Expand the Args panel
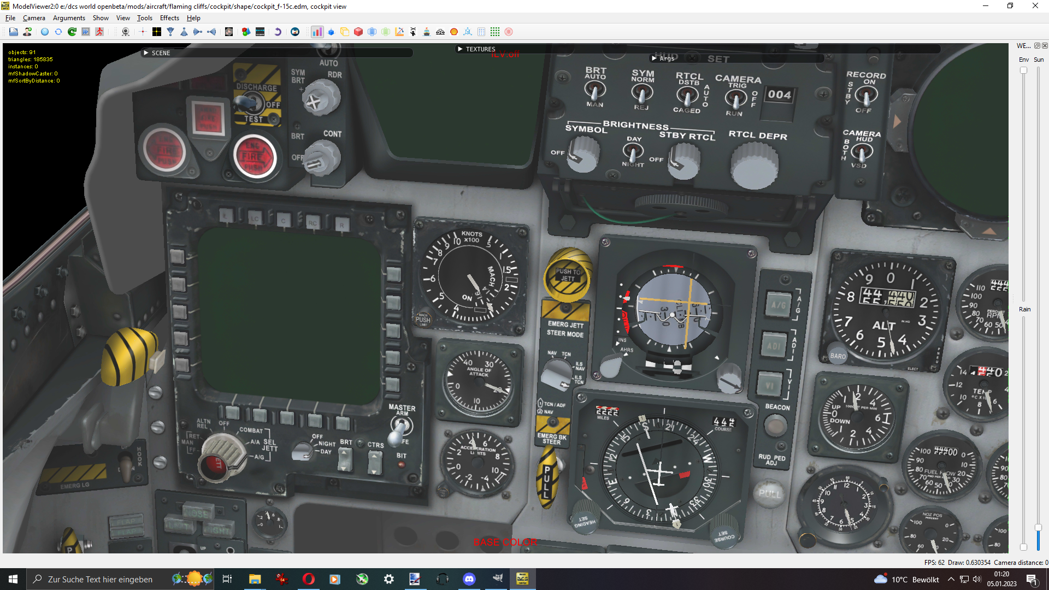1049x590 pixels. click(654, 58)
